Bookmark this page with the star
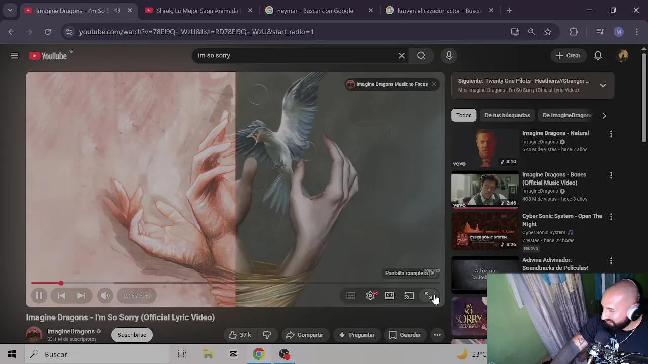Viewport: 648px width, 364px height. (548, 32)
